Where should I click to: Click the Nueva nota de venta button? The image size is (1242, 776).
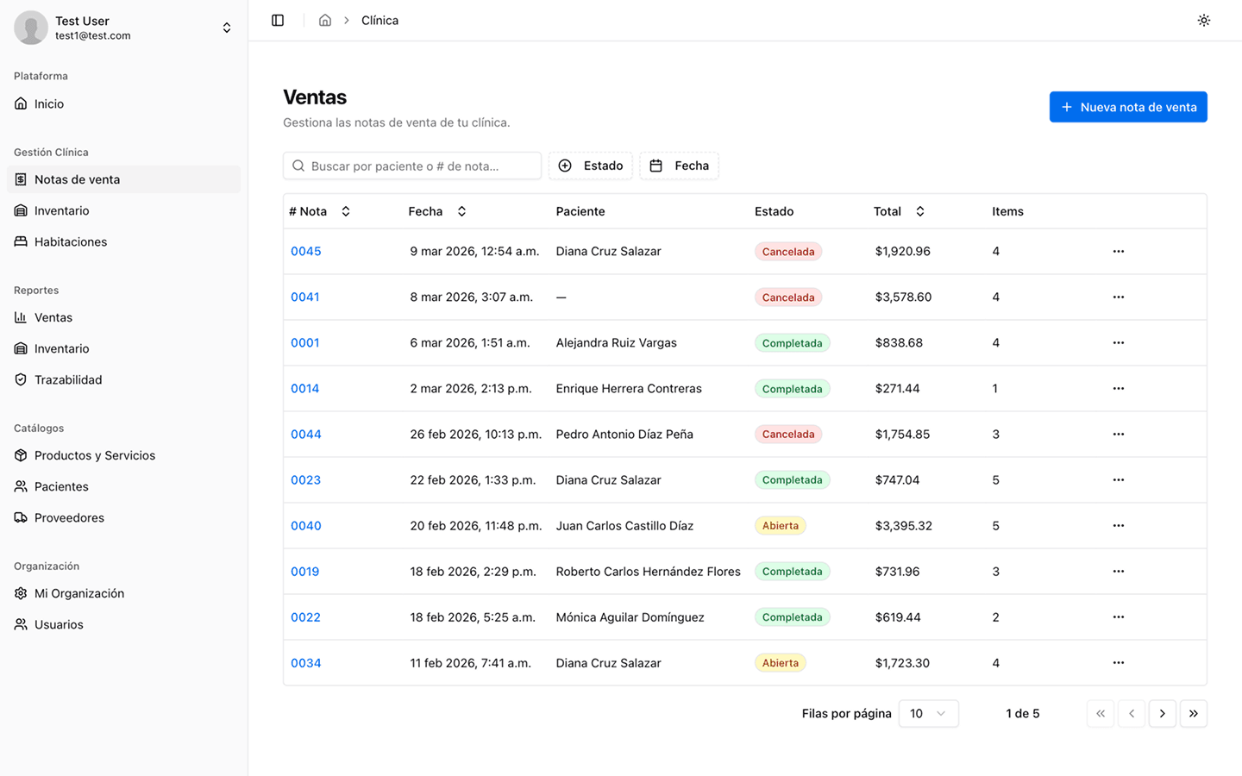[x=1127, y=107]
